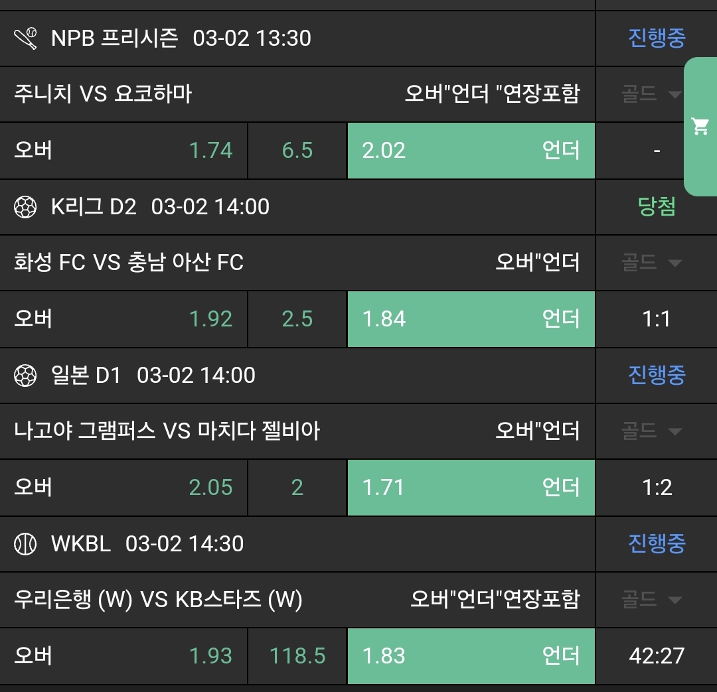Click the 당첨 status for K리그 D2
This screenshot has width=717, height=692.
point(657,207)
